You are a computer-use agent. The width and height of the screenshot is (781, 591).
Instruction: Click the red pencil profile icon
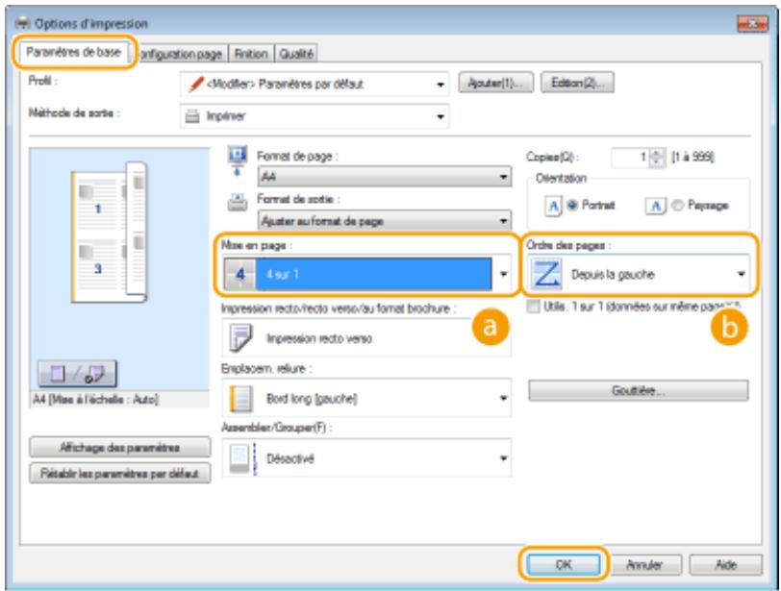tap(196, 84)
